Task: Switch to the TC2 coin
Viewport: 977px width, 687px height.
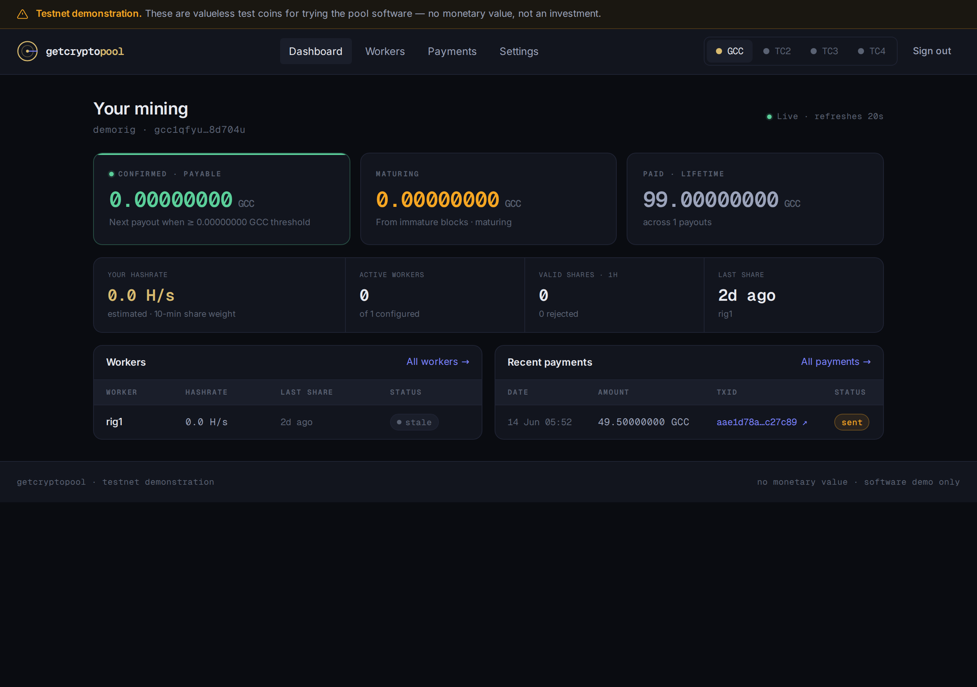Action: 777,51
